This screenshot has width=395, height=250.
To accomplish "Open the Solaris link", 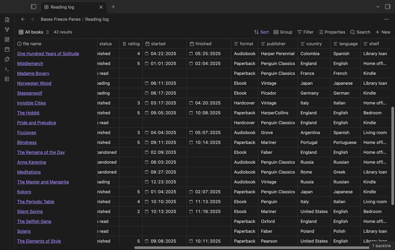I will click(24, 231).
